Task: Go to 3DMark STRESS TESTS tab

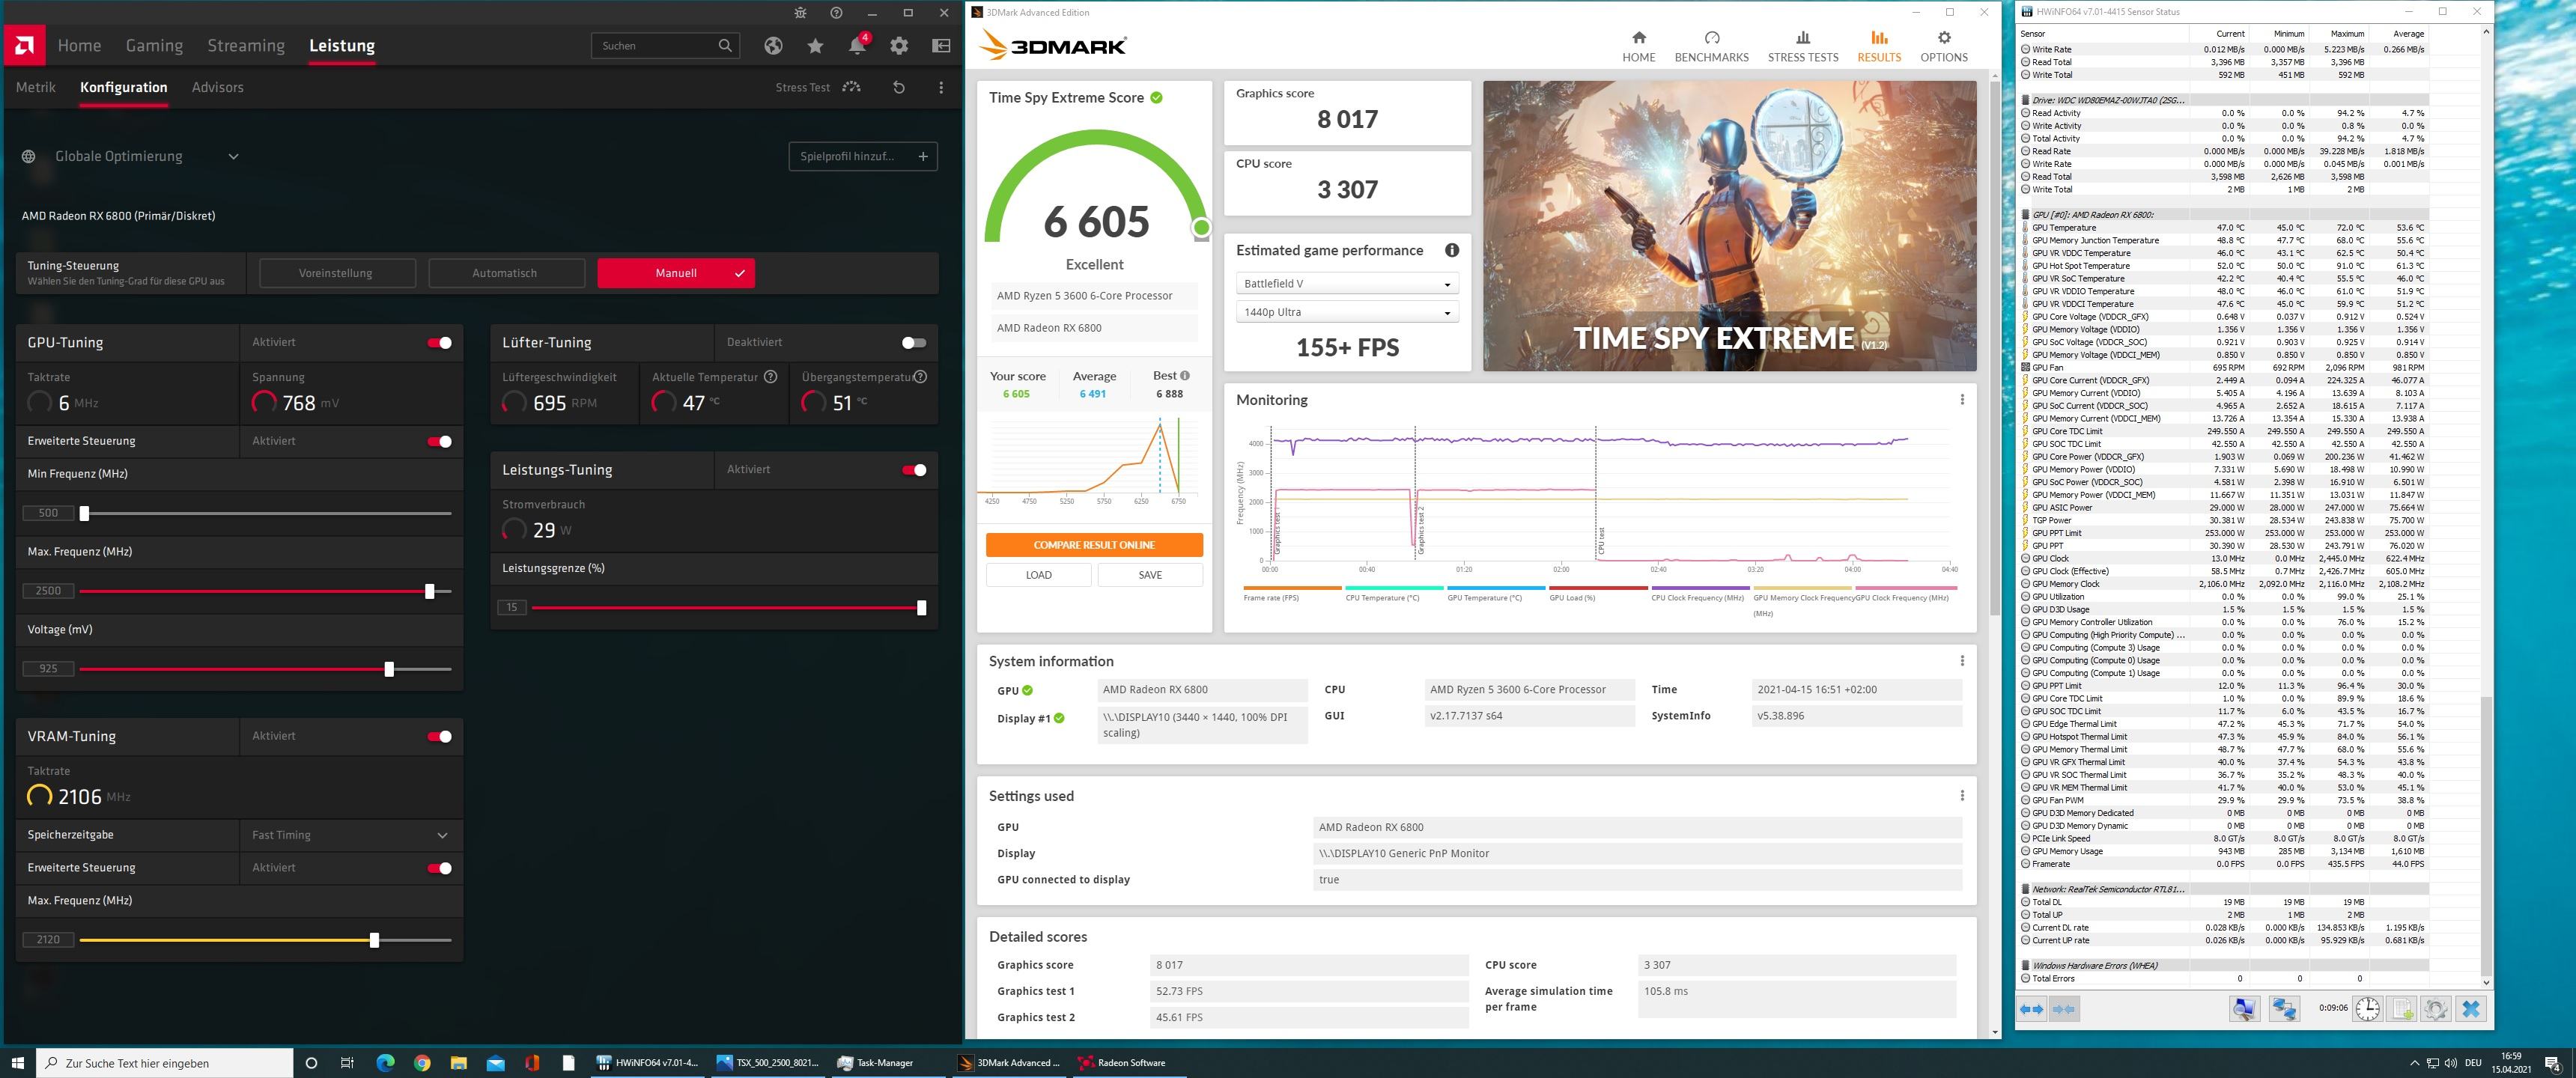Action: [1802, 47]
